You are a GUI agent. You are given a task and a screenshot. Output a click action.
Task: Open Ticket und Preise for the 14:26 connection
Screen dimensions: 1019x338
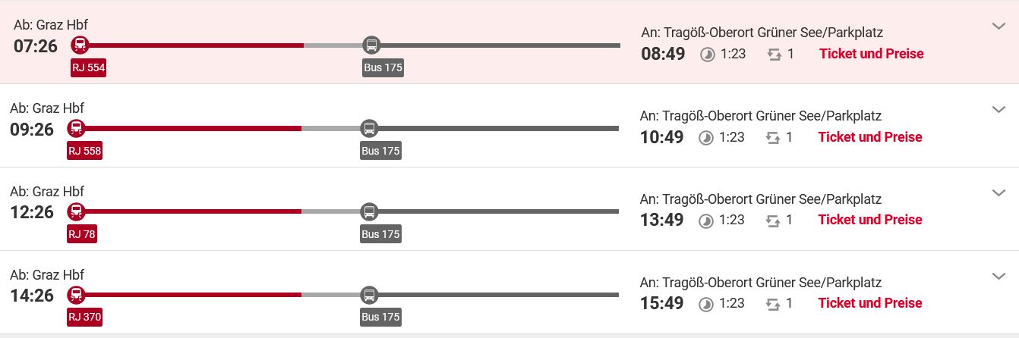pyautogui.click(x=870, y=303)
